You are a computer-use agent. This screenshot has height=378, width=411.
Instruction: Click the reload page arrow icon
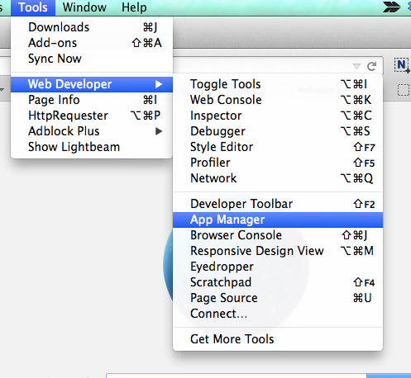[x=372, y=66]
